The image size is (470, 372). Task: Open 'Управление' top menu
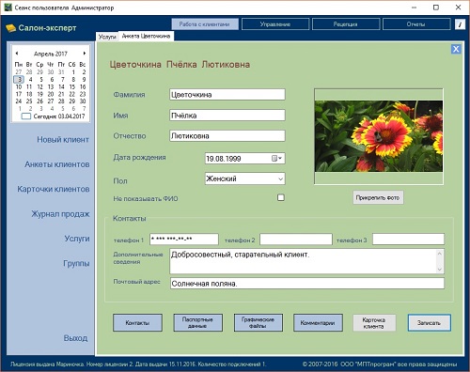point(275,24)
